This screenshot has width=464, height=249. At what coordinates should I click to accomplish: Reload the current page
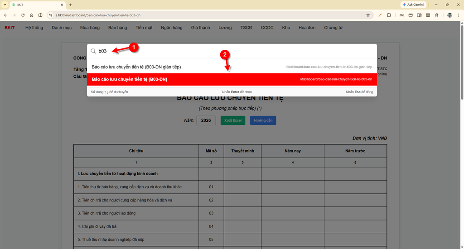[x=23, y=15]
